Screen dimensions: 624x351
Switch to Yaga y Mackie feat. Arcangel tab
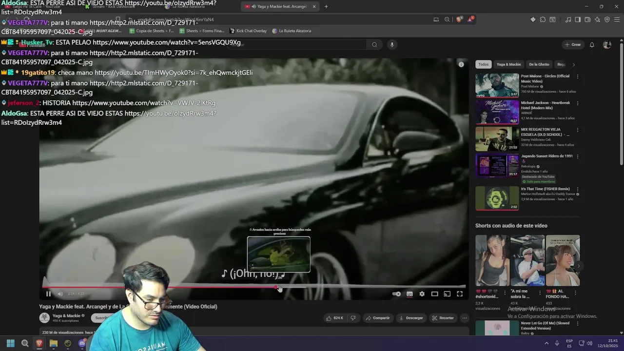[280, 6]
